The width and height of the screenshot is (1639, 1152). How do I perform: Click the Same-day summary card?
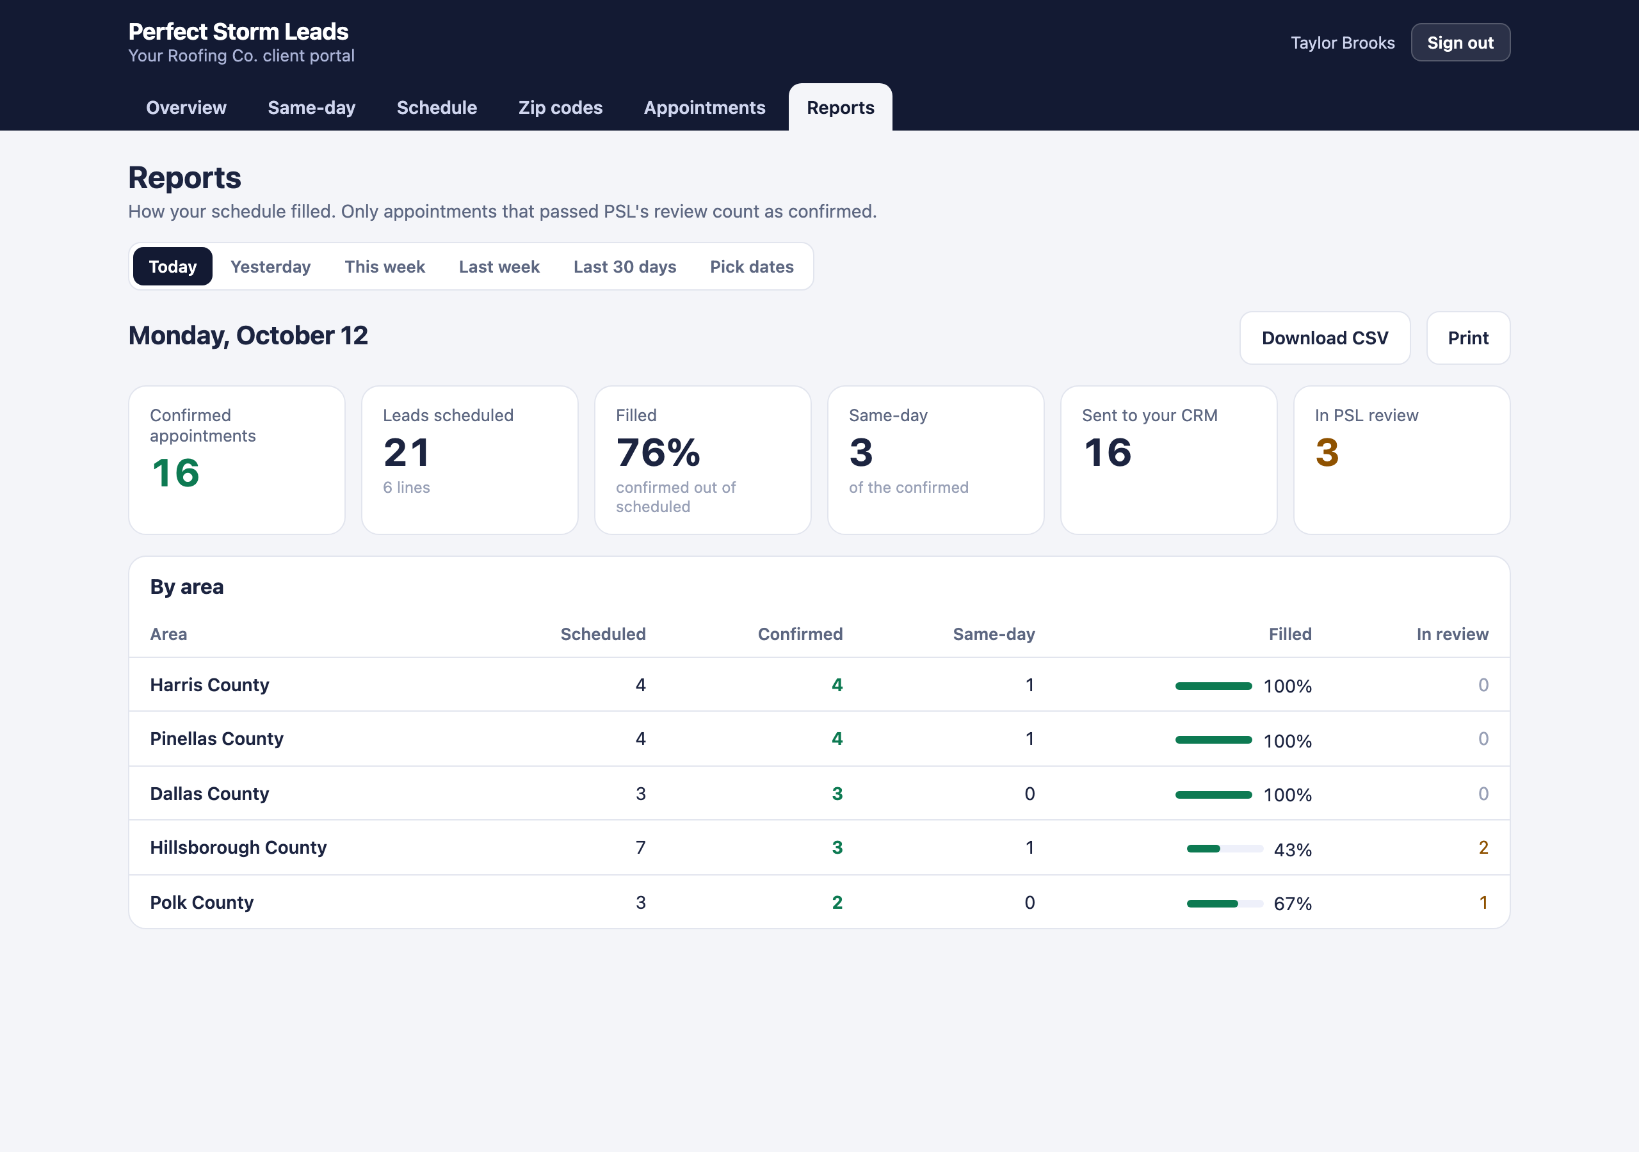click(936, 460)
